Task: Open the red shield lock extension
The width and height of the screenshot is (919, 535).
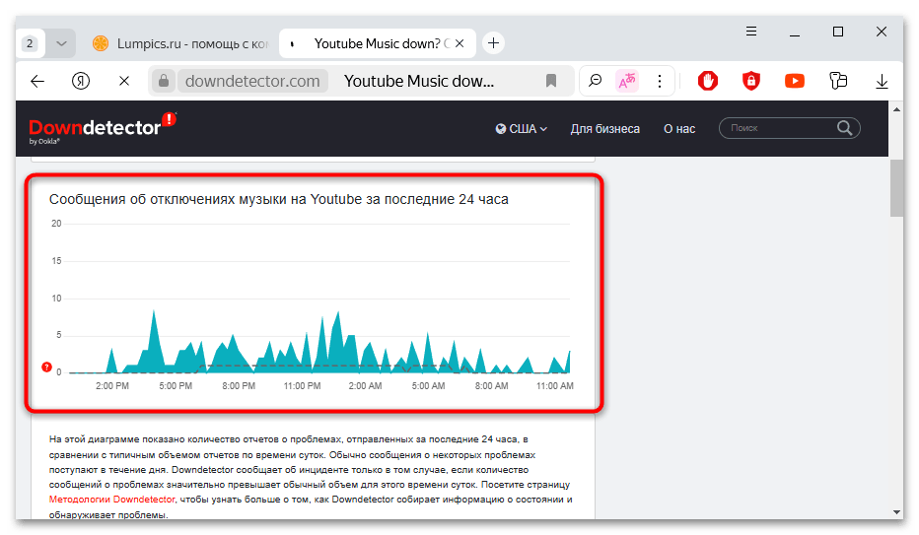Action: pyautogui.click(x=750, y=81)
